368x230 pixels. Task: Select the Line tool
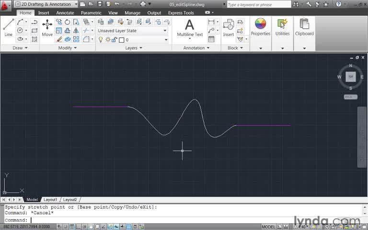click(x=8, y=28)
